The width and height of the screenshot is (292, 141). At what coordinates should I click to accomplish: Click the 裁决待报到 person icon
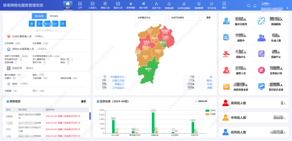(x=227, y=21)
